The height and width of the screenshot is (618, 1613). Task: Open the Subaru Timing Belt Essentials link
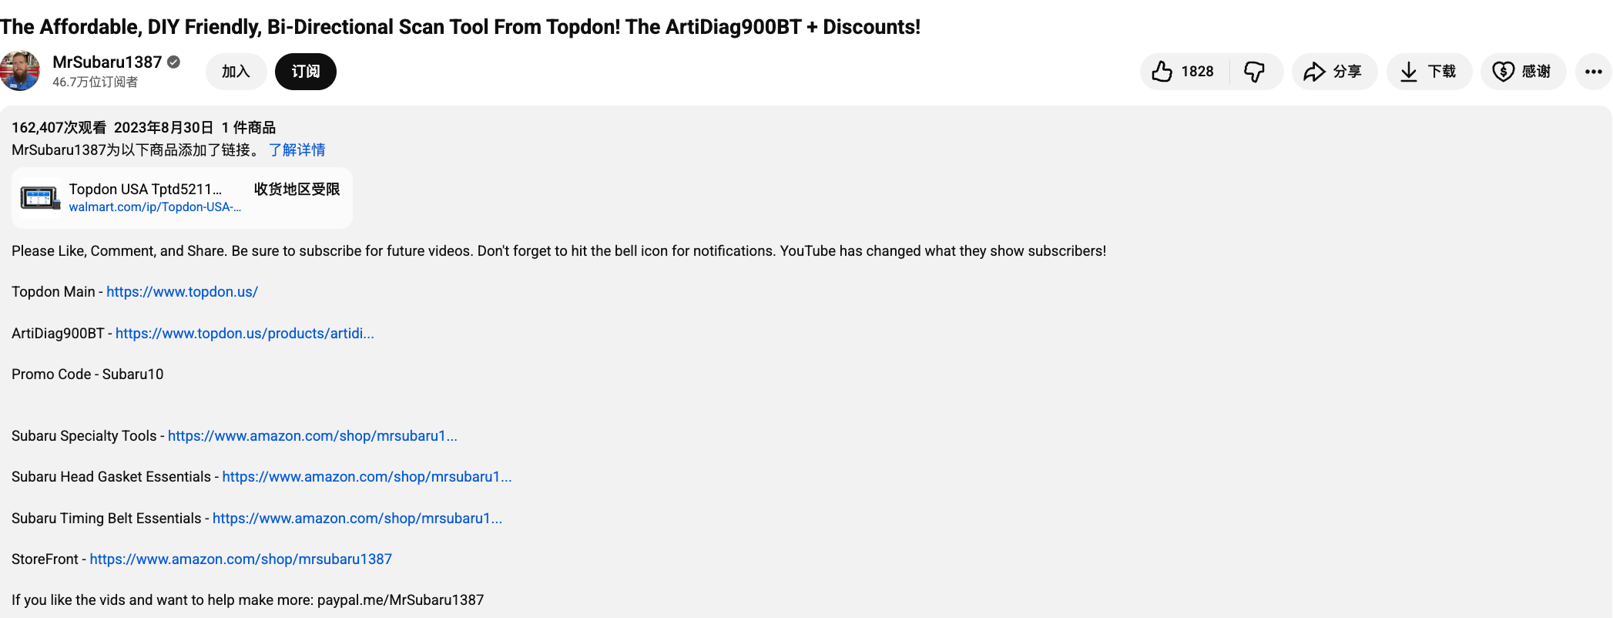point(357,519)
